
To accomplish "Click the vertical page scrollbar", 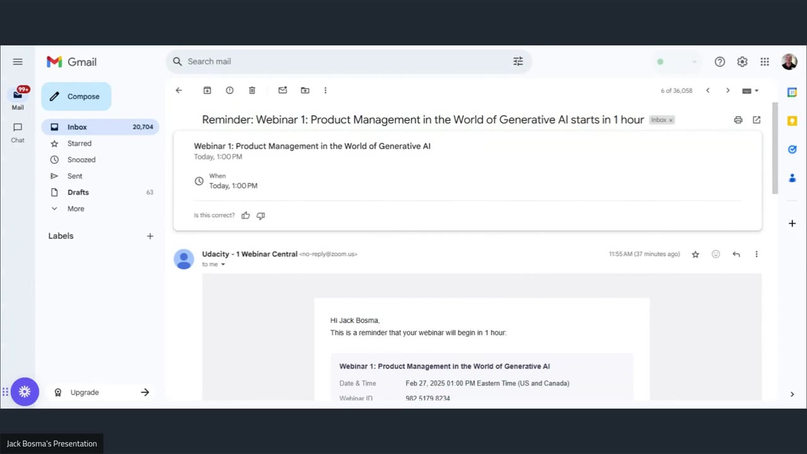I will click(775, 148).
